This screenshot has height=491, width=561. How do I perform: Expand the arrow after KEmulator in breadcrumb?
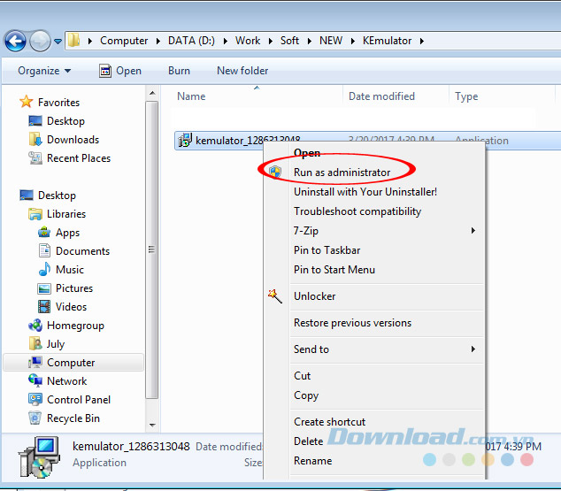click(x=422, y=41)
